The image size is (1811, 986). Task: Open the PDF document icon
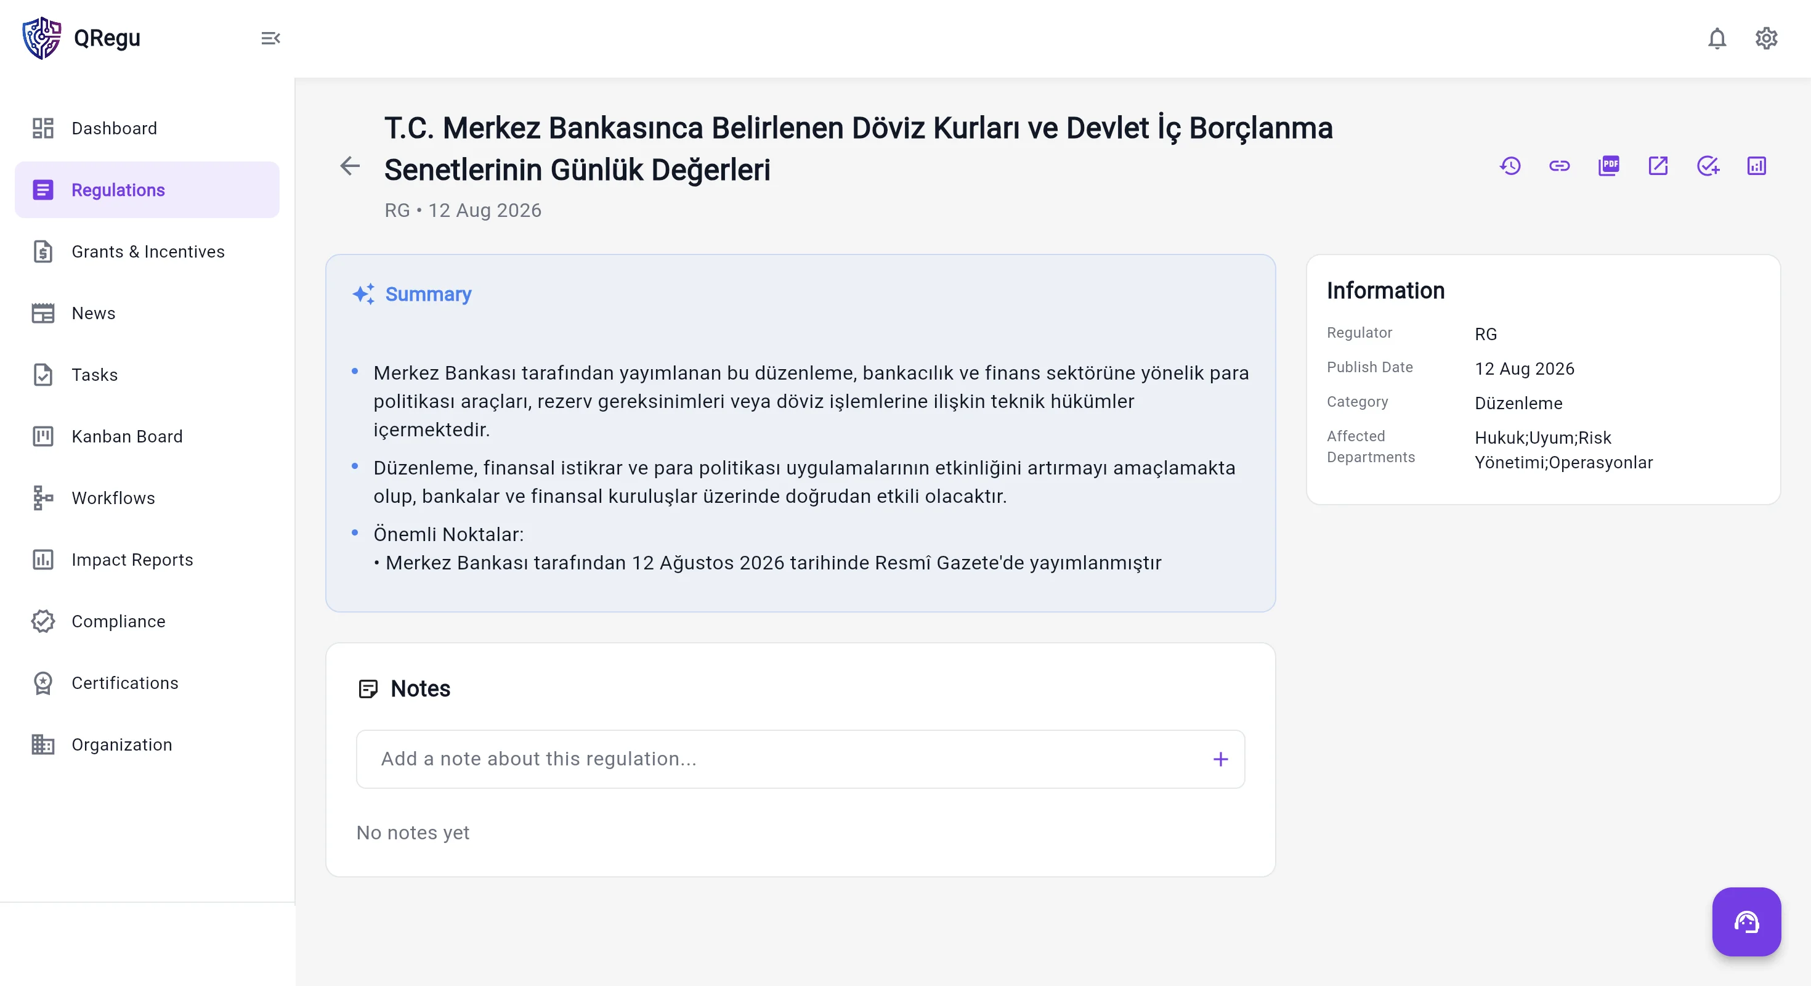pos(1608,166)
